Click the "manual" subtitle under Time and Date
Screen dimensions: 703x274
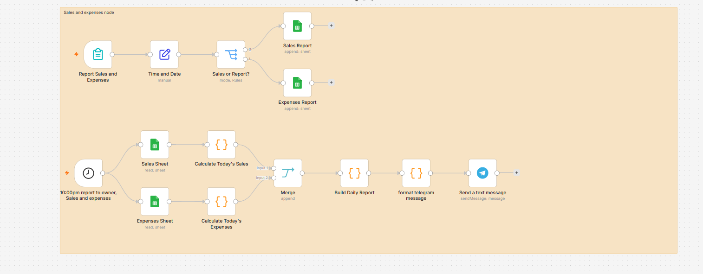point(164,80)
